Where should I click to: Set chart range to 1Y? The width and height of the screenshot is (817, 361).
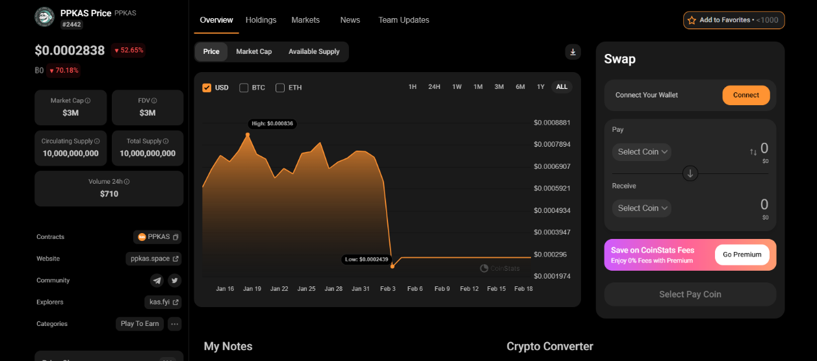tap(540, 87)
